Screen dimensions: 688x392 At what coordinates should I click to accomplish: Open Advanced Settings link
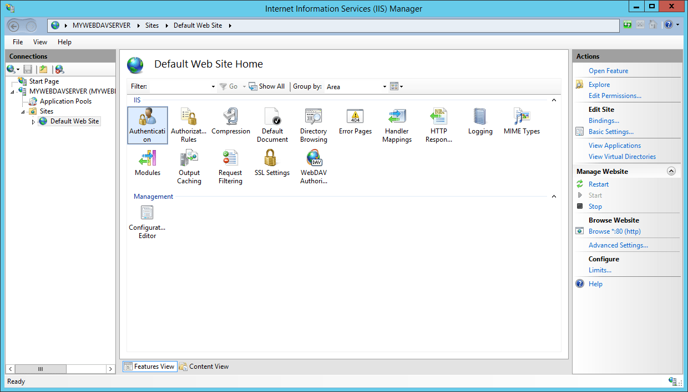pyautogui.click(x=618, y=245)
